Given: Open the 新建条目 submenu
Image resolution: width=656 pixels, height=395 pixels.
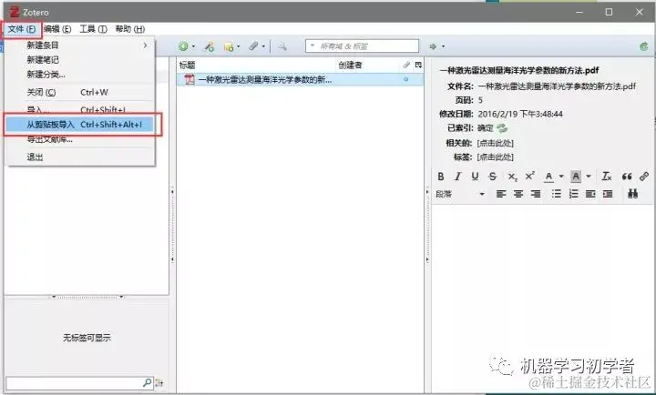Looking at the screenshot, I should click(79, 46).
